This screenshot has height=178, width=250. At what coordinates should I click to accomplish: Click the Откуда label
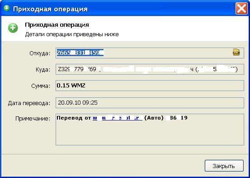click(x=40, y=53)
